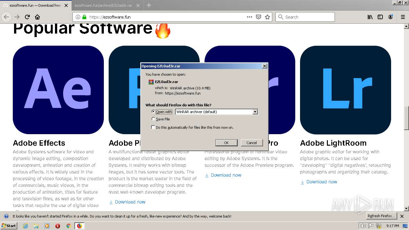Click OK in the Opening EZL0ad3r.rar dialog
This screenshot has width=409, height=230.
[x=226, y=143]
